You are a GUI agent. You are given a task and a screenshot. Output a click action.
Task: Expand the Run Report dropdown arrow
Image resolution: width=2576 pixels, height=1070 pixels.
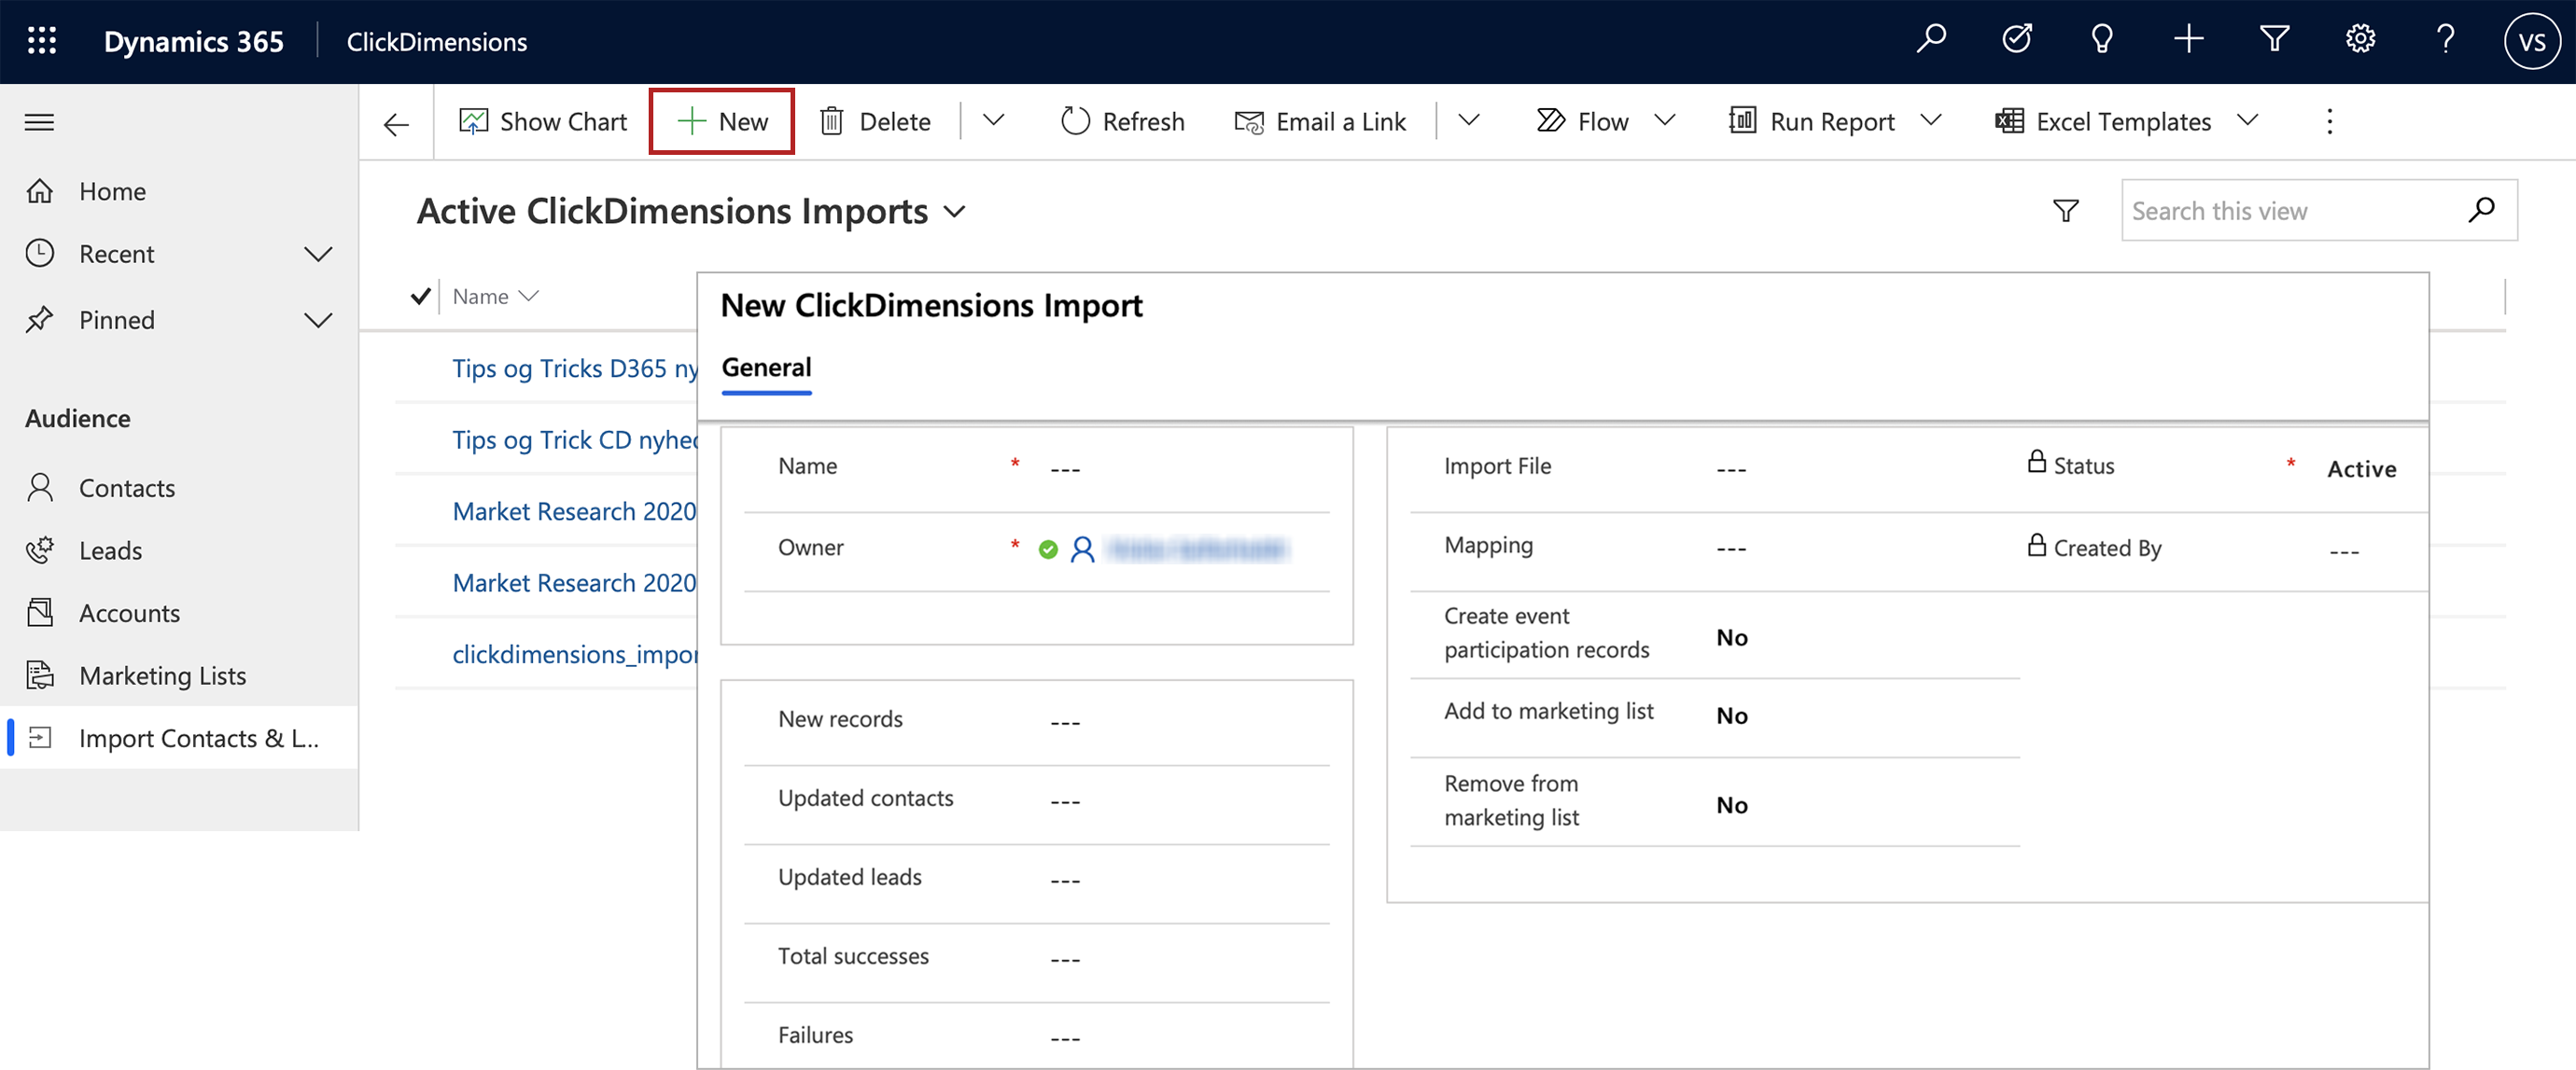click(1931, 121)
